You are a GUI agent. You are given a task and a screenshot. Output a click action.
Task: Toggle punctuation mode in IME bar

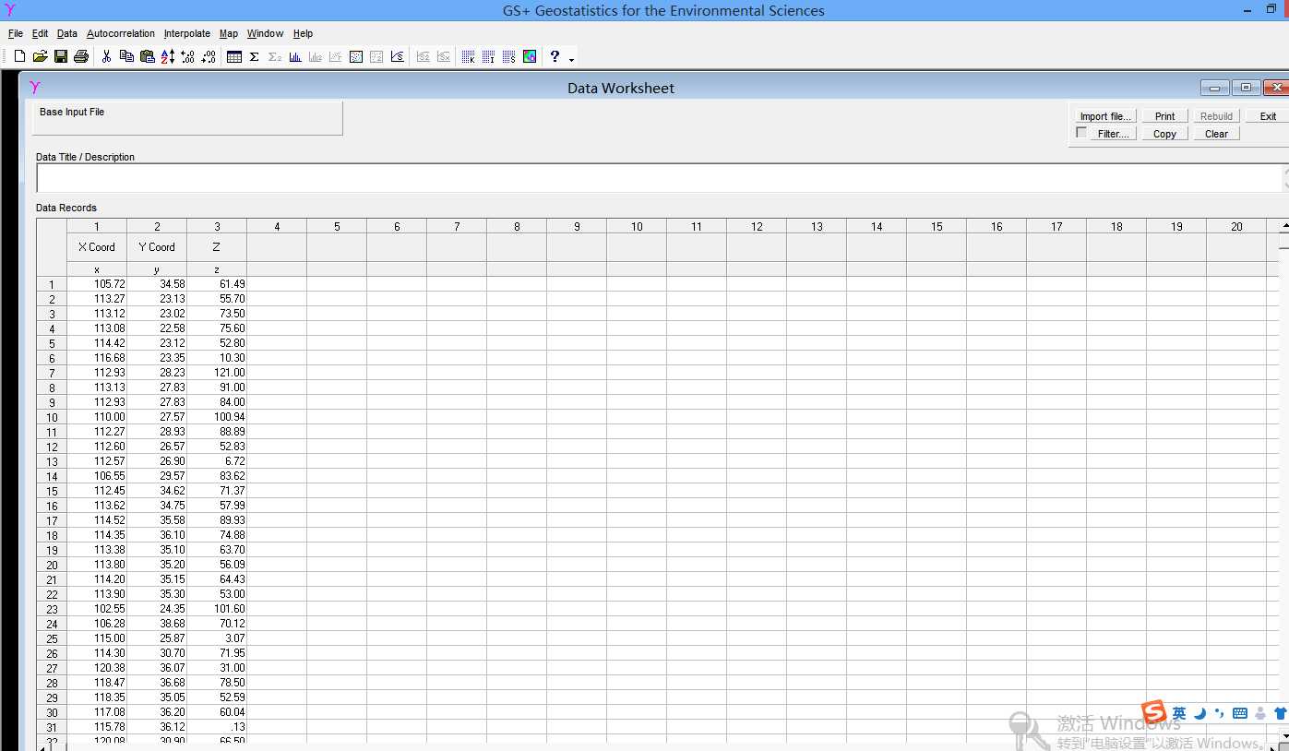pyautogui.click(x=1220, y=713)
